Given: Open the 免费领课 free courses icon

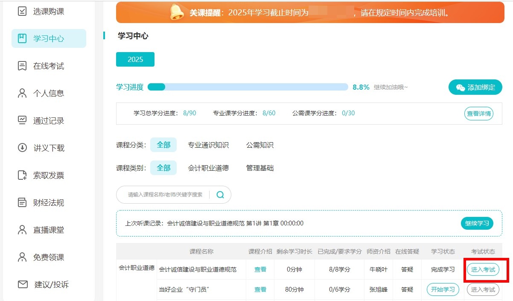Looking at the screenshot, I should point(21,257).
